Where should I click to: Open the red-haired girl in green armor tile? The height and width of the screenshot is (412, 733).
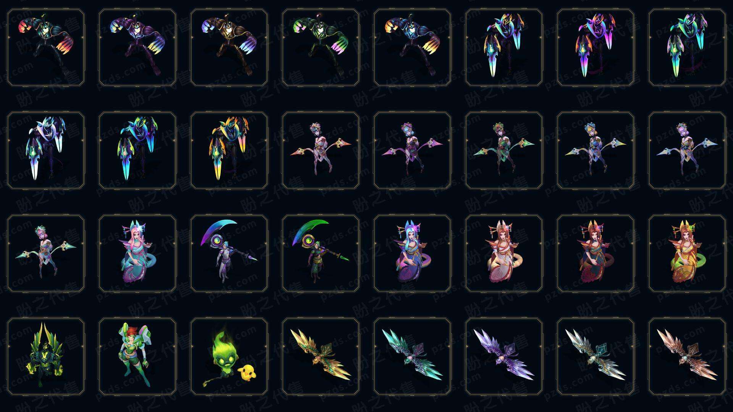(x=137, y=357)
